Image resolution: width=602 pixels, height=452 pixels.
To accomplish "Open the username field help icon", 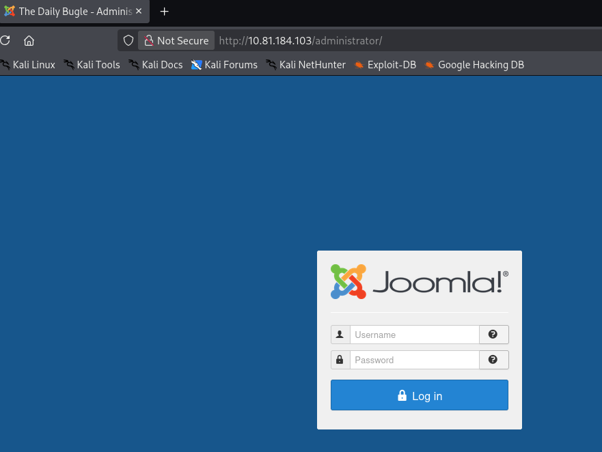I will point(493,334).
